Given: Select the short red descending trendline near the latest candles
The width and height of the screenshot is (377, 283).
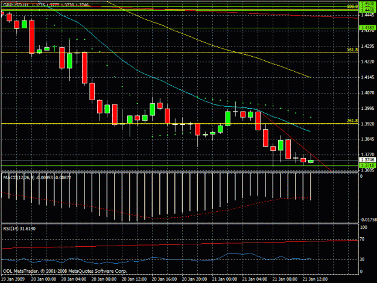Looking at the screenshot, I should point(296,141).
